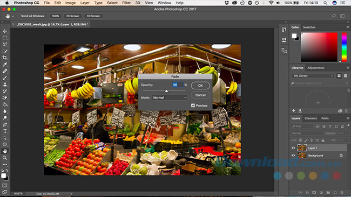This screenshot has height=197, width=351.
Task: Hide Layer 1 using its eye icon
Action: pyautogui.click(x=293, y=148)
